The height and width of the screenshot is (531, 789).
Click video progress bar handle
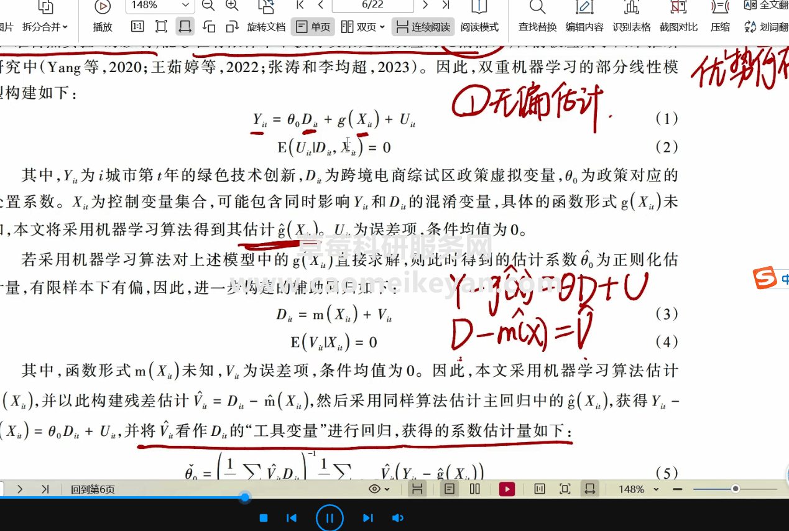[245, 497]
